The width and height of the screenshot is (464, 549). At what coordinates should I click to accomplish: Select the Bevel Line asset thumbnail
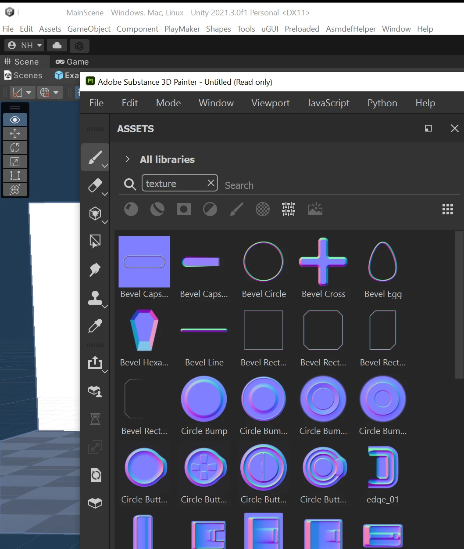(x=204, y=330)
